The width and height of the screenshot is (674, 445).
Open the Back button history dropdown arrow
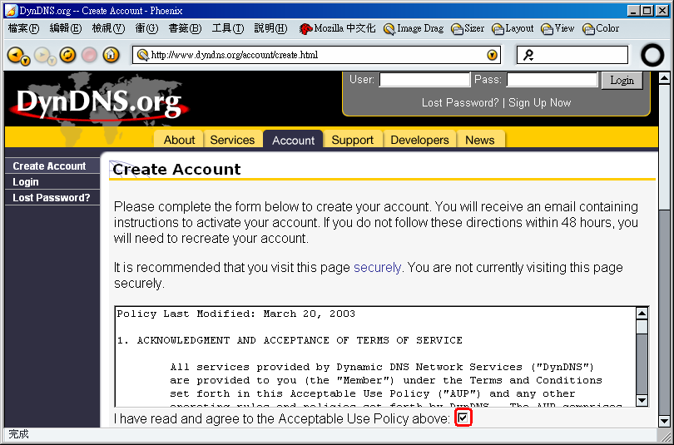coord(26,61)
